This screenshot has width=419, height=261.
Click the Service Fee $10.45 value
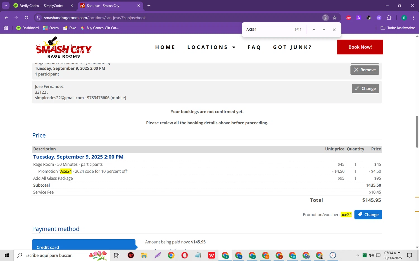pyautogui.click(x=375, y=192)
